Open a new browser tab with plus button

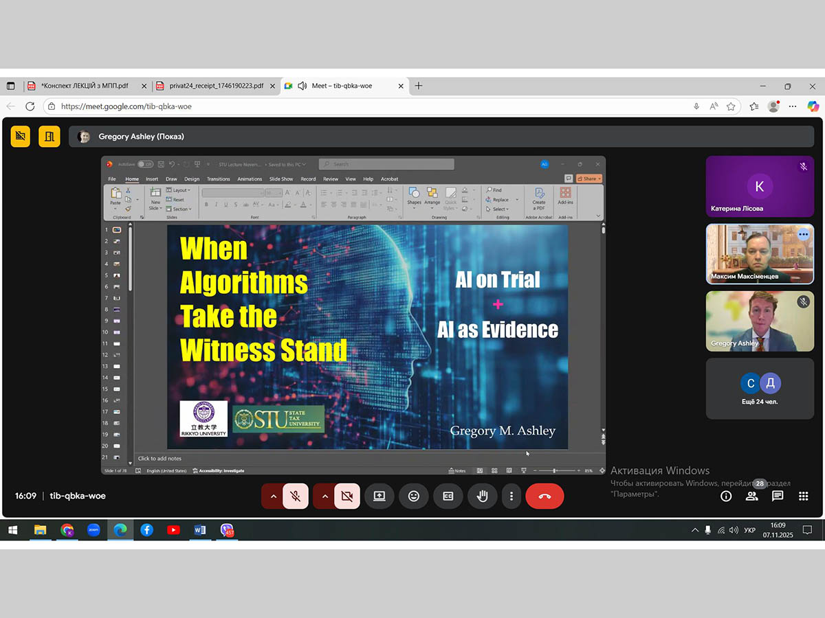click(x=419, y=86)
